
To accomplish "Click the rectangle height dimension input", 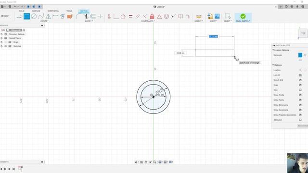I will tap(180, 53).
